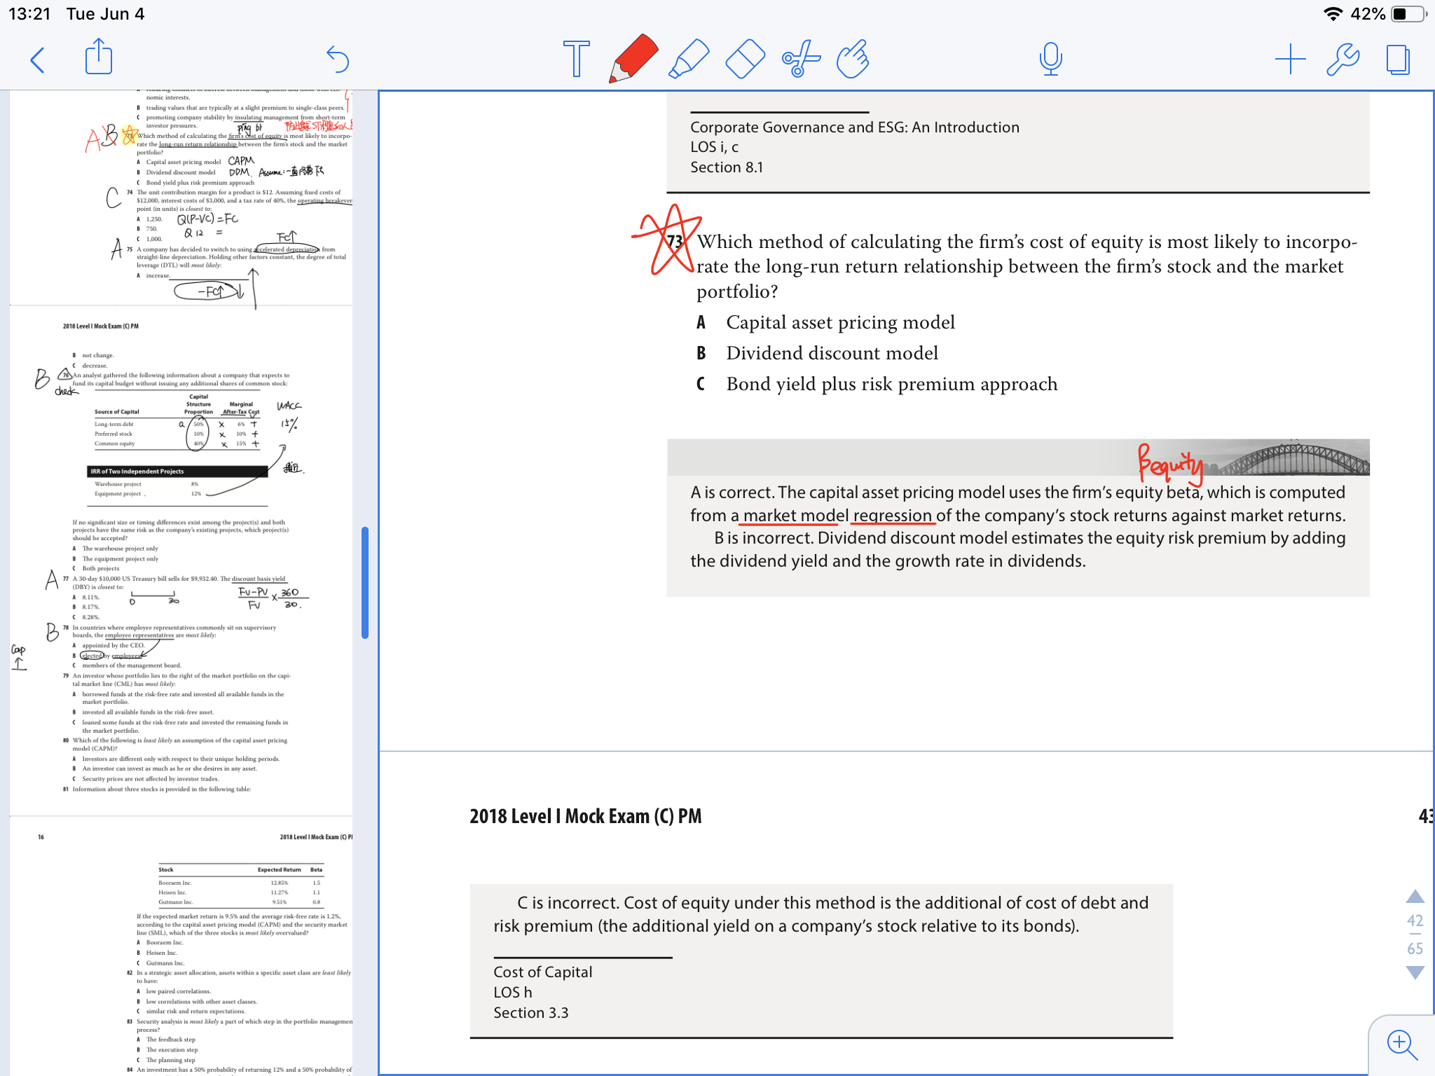Tap the underlined 'market model regression' text
The image size is (1435, 1076).
pos(837,516)
